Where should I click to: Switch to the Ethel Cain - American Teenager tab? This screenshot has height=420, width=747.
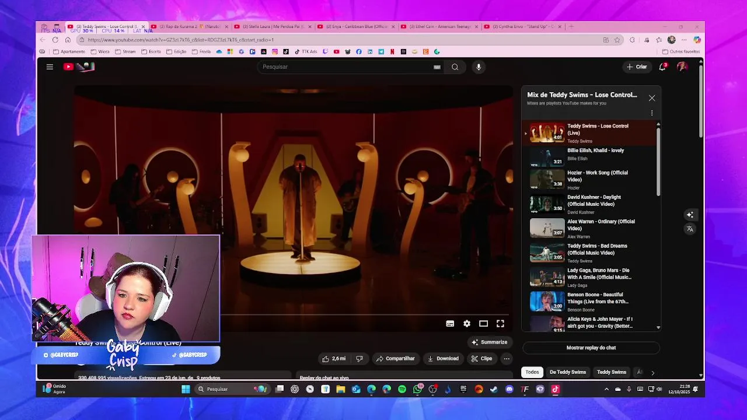[x=439, y=26]
